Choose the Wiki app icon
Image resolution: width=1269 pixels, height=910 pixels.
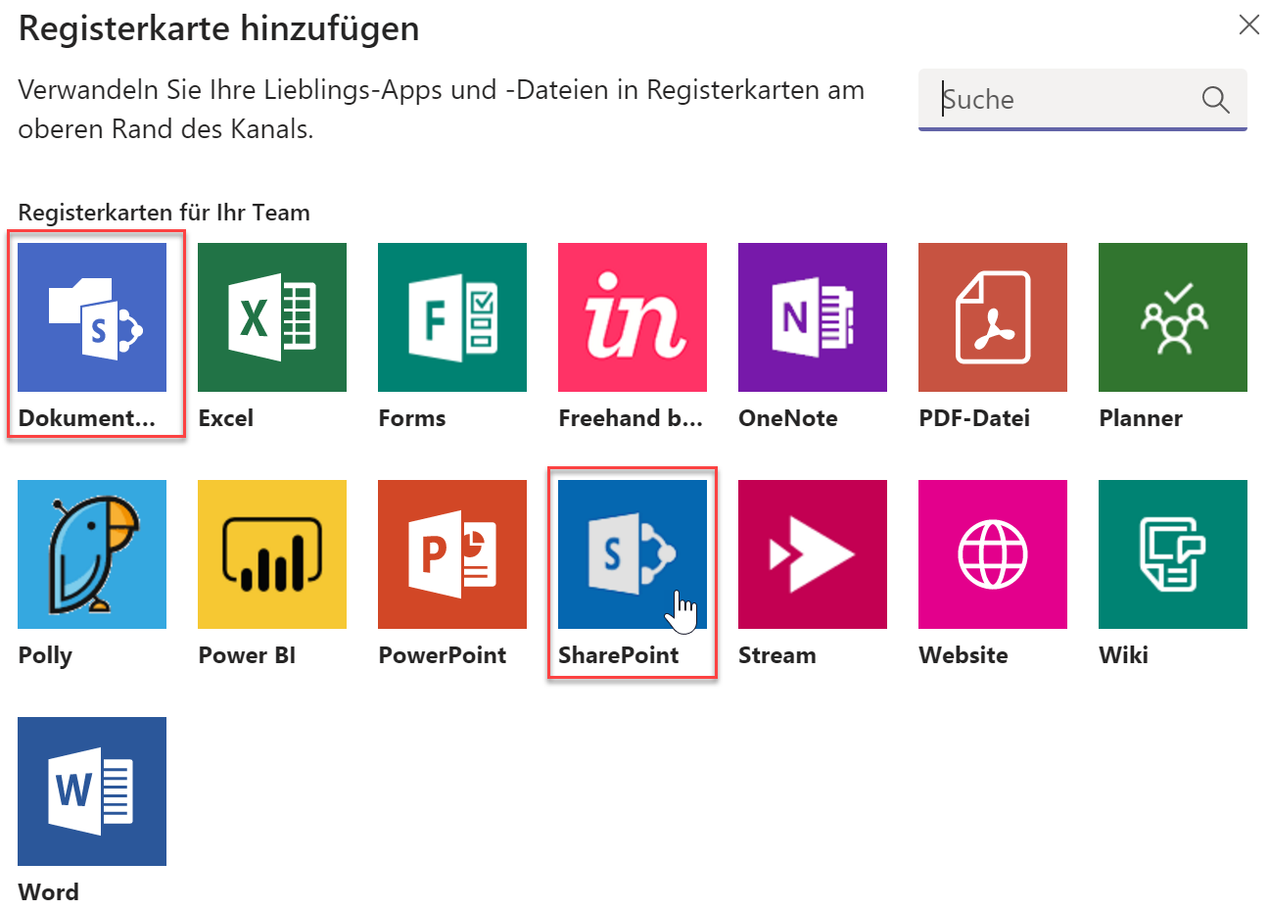[x=1173, y=554]
